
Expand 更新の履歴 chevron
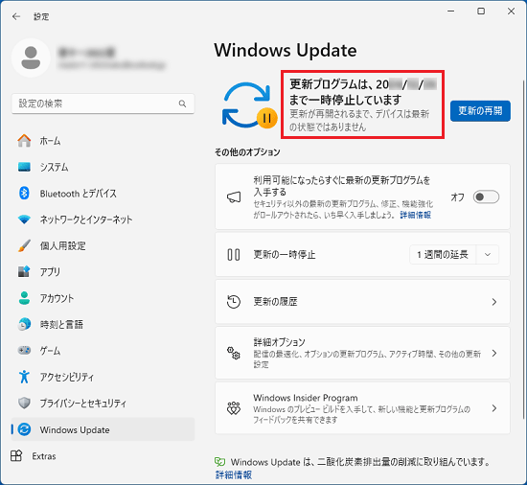point(494,302)
